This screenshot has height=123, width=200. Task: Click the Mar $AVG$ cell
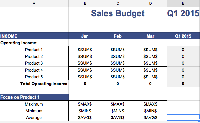[150, 117]
